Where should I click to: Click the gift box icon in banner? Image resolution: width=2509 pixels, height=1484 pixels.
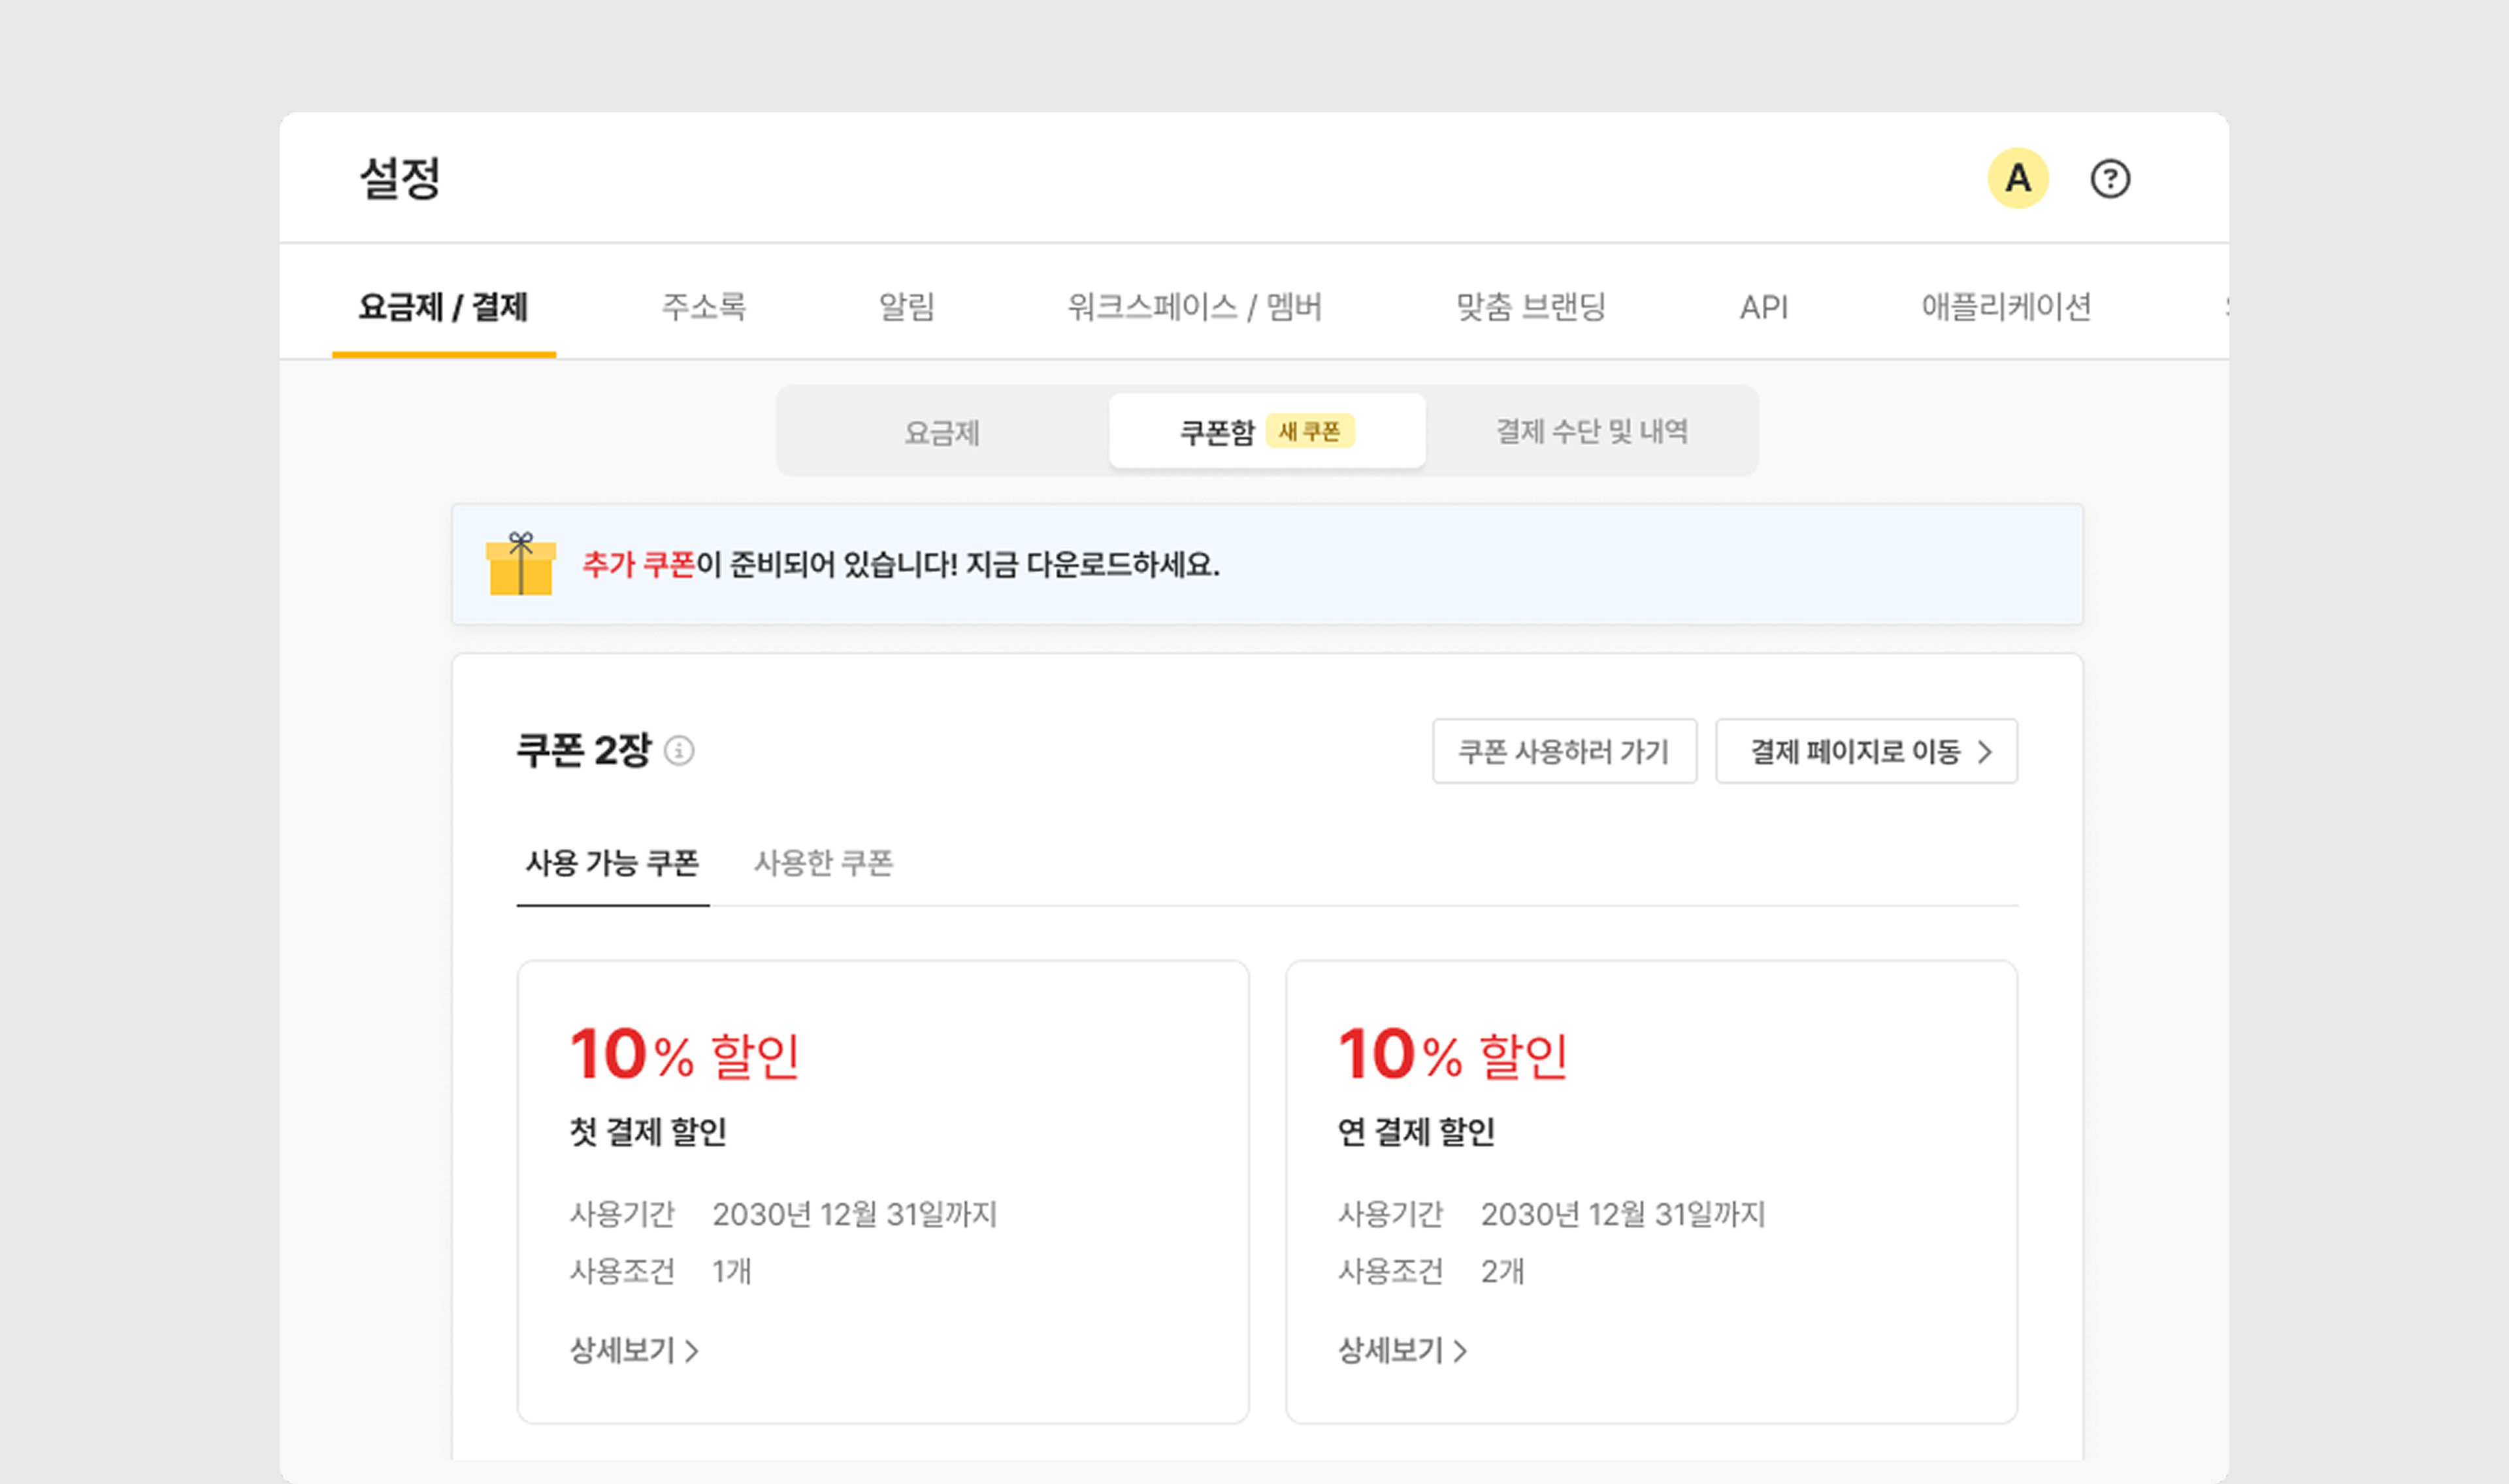click(x=520, y=564)
